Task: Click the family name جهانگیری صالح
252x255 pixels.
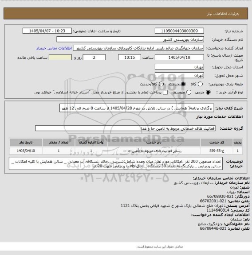Action: pyautogui.click(x=210, y=224)
